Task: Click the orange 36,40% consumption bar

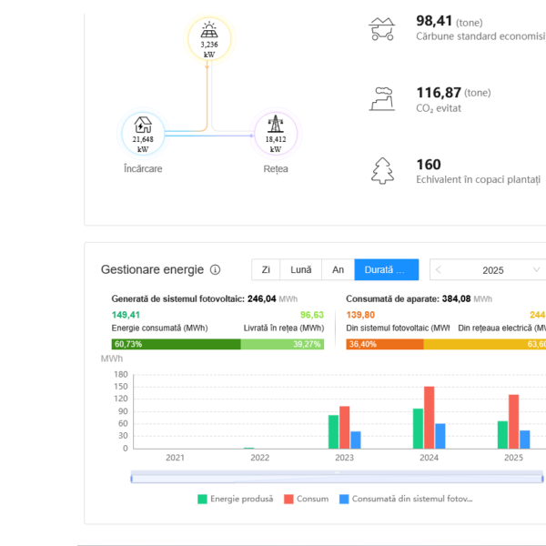Action: click(385, 344)
